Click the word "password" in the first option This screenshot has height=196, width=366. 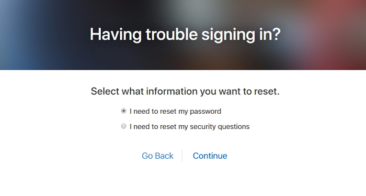click(x=205, y=112)
